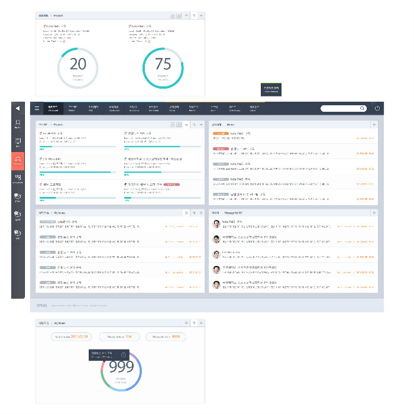
Task: Open settings icon in dashboard My Issues panel header
Action: (200, 212)
